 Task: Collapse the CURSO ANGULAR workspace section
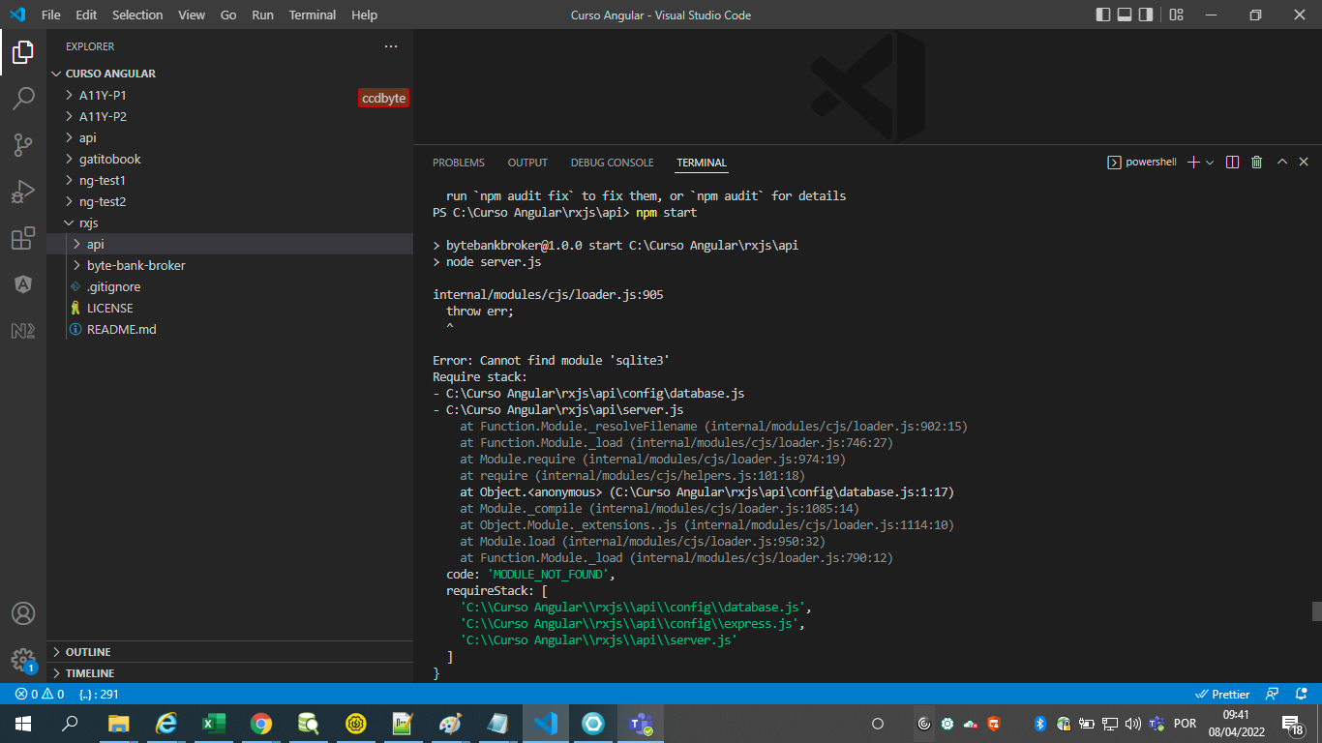pos(230,74)
